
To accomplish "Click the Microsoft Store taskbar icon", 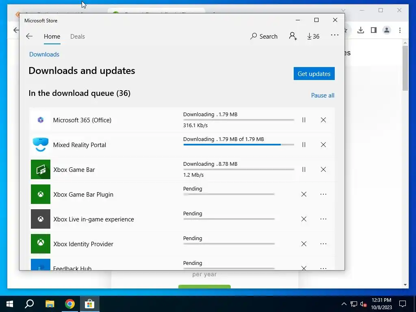I will coord(90,304).
